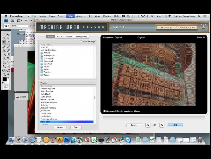The width and height of the screenshot is (211, 159).
Task: Select the Brush tool
Action: (8, 47)
